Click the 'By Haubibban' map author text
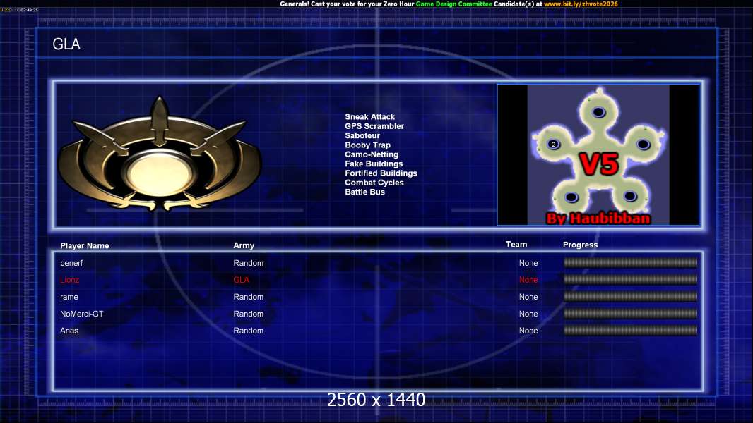Image resolution: width=753 pixels, height=423 pixels. point(598,219)
